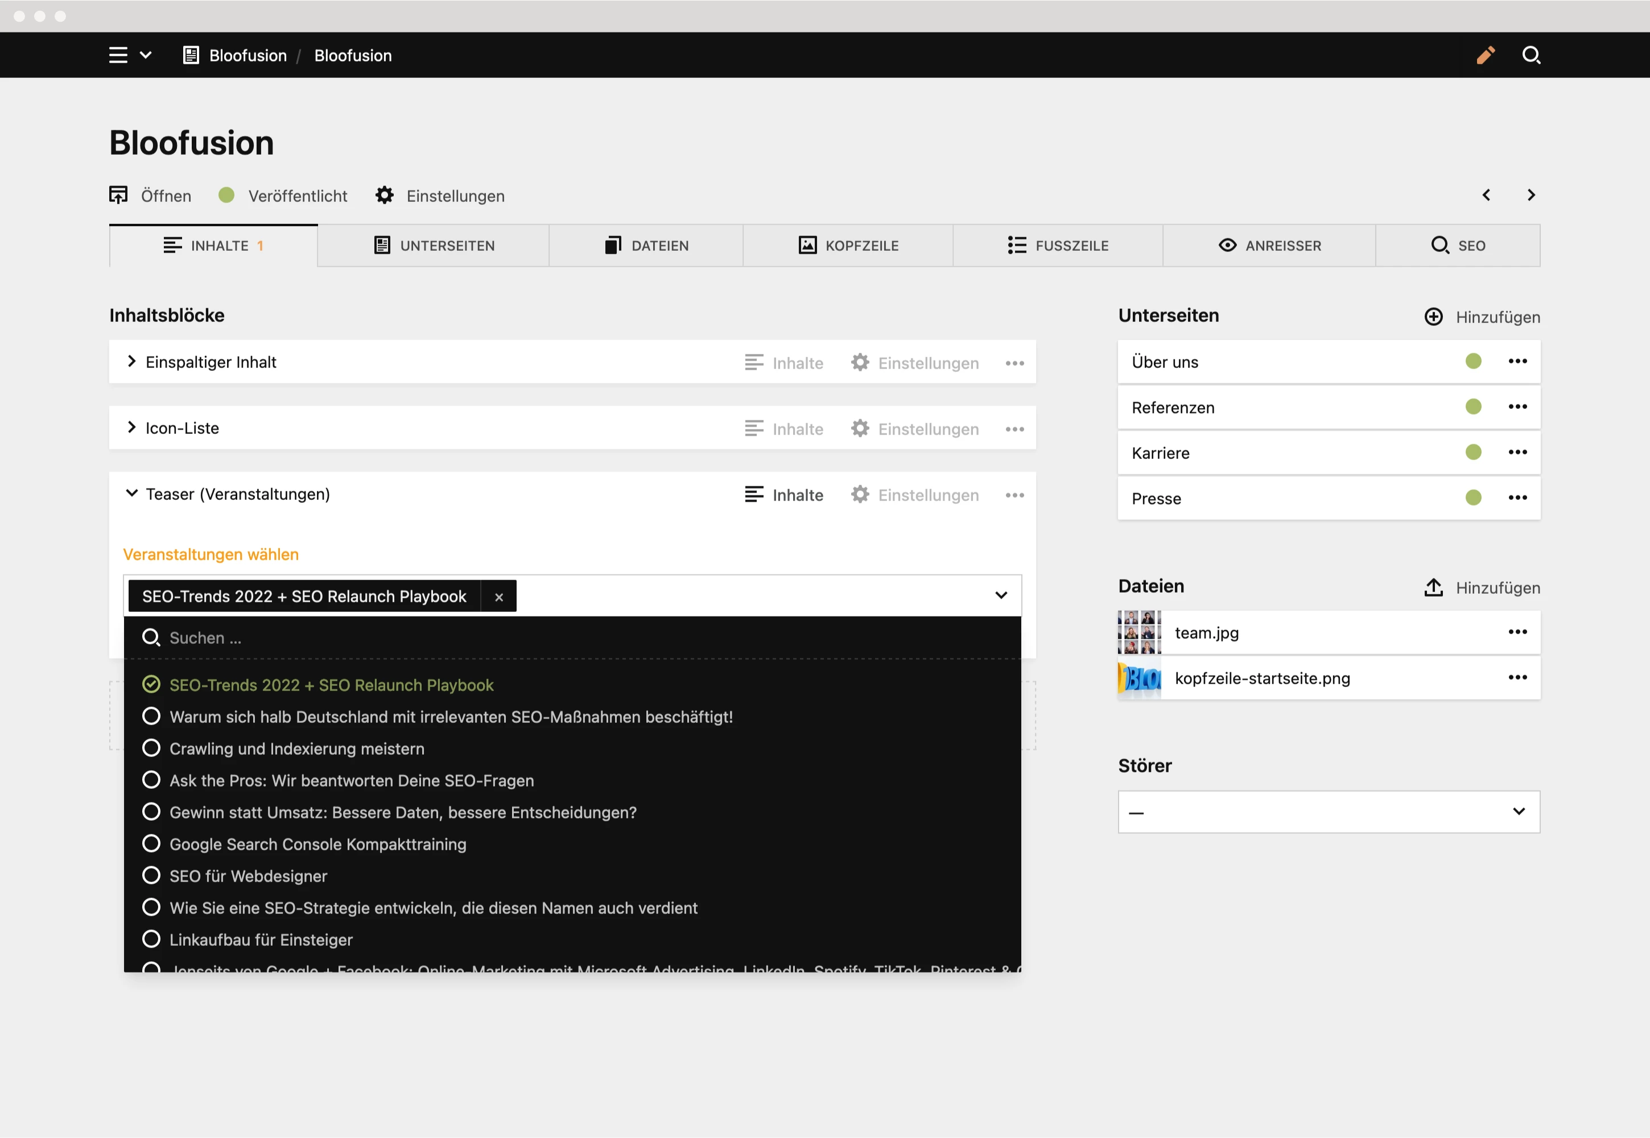Screen dimensions: 1650x1138
Task: Open the hamburger main menu
Action: point(118,55)
